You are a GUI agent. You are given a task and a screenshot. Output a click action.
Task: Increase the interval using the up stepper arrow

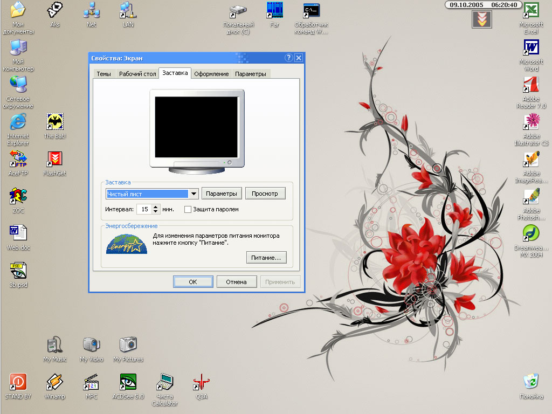pyautogui.click(x=155, y=207)
